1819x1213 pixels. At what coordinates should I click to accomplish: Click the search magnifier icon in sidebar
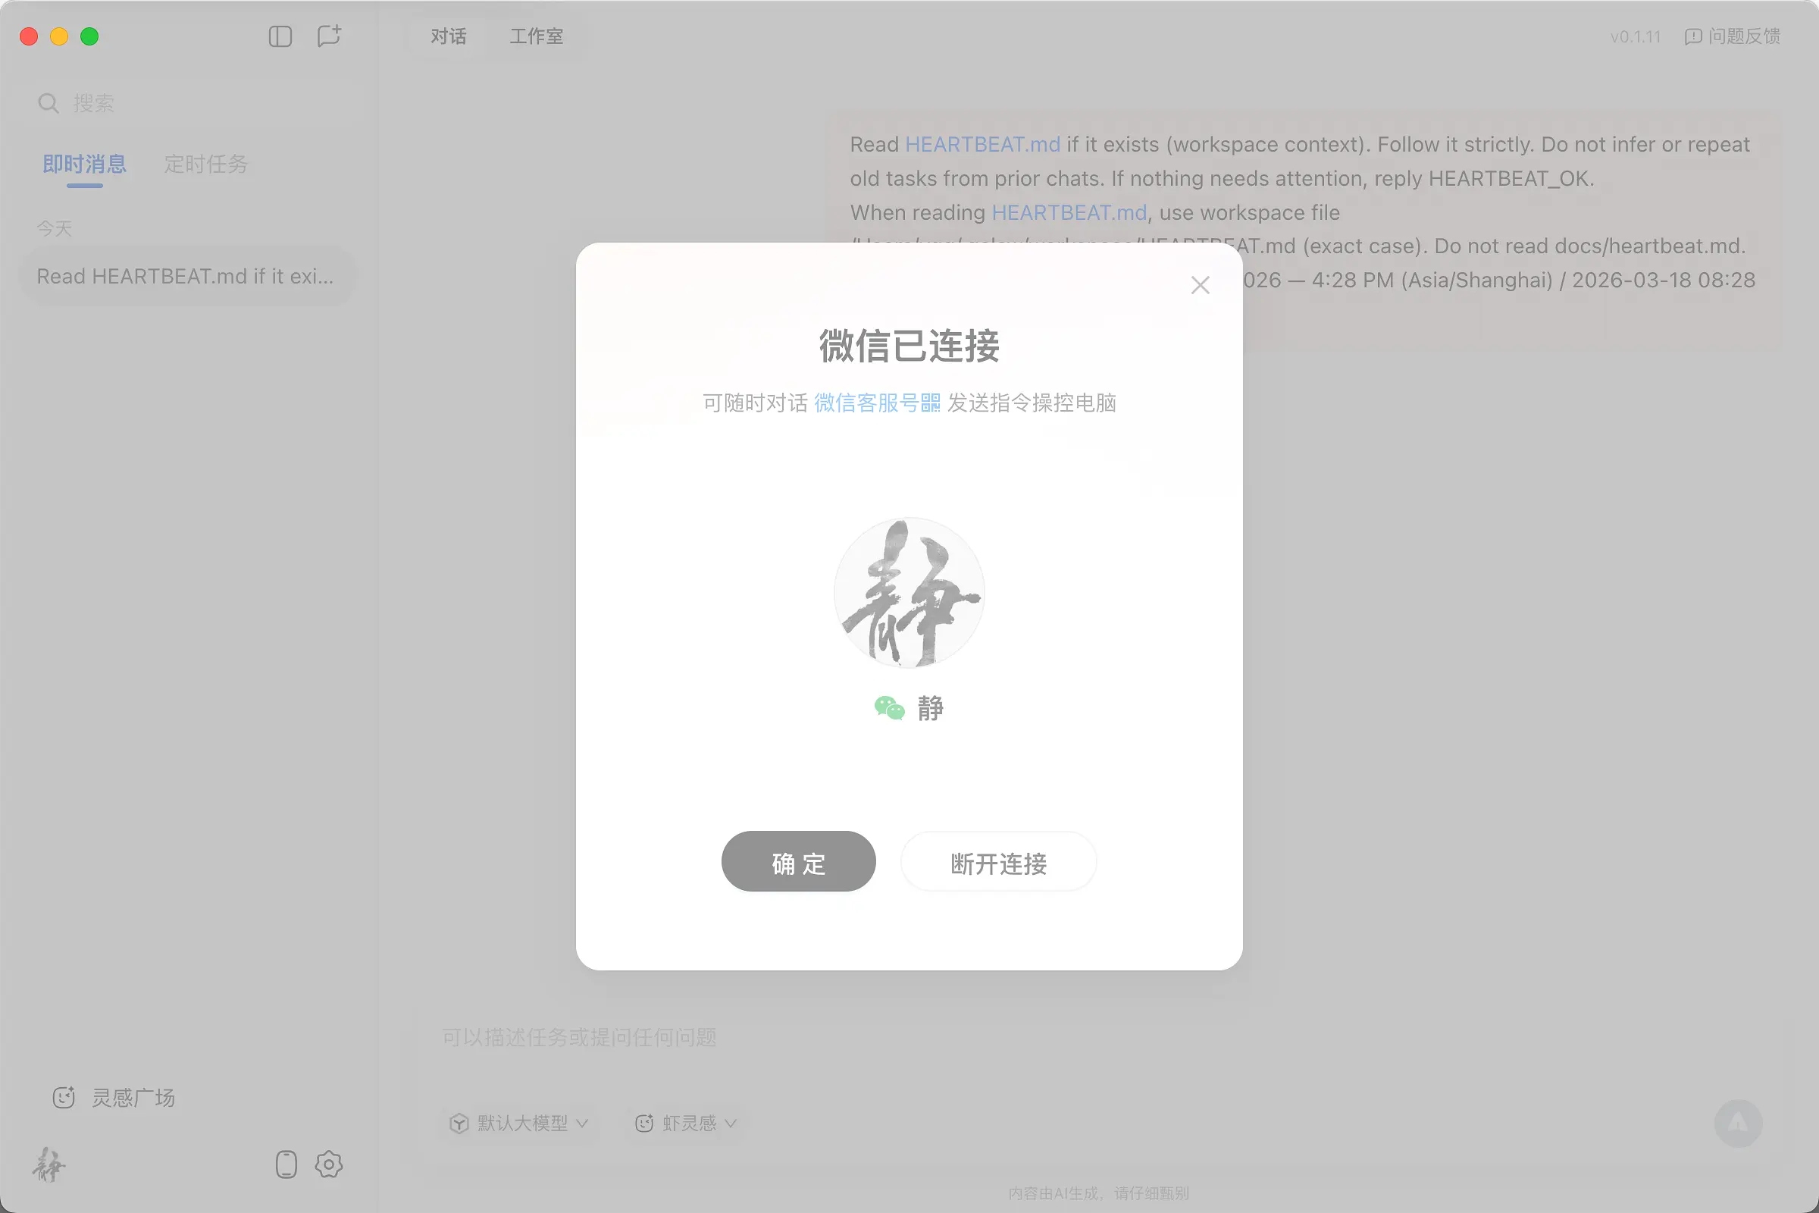[47, 103]
